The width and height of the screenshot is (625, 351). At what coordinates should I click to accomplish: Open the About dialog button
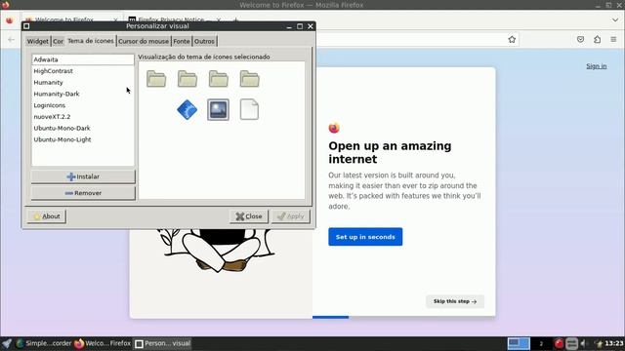(47, 216)
